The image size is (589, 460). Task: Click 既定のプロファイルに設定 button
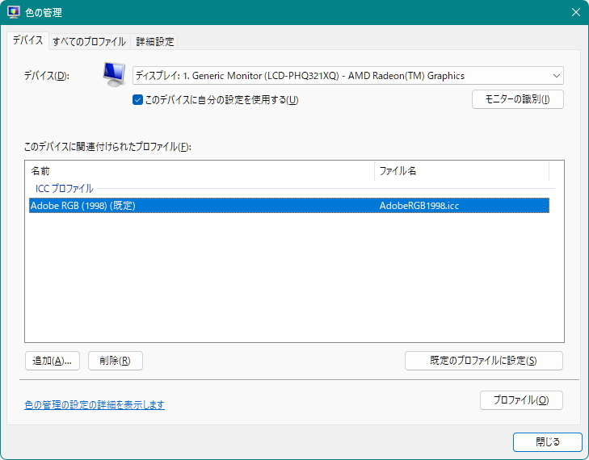[483, 361]
